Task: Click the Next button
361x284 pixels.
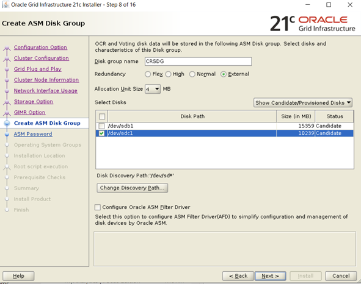Action: click(x=270, y=276)
